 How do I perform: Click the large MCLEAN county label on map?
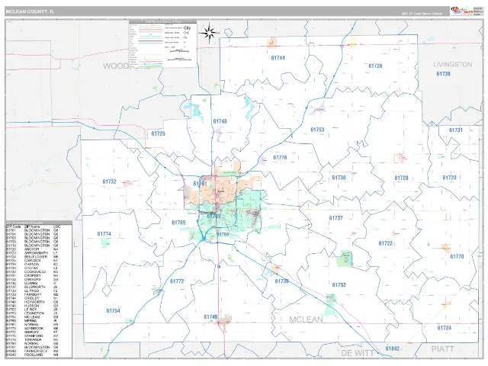(307, 319)
